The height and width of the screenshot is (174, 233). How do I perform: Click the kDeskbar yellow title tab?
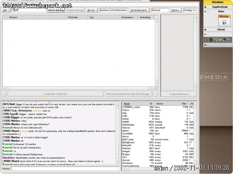click(x=218, y=2)
